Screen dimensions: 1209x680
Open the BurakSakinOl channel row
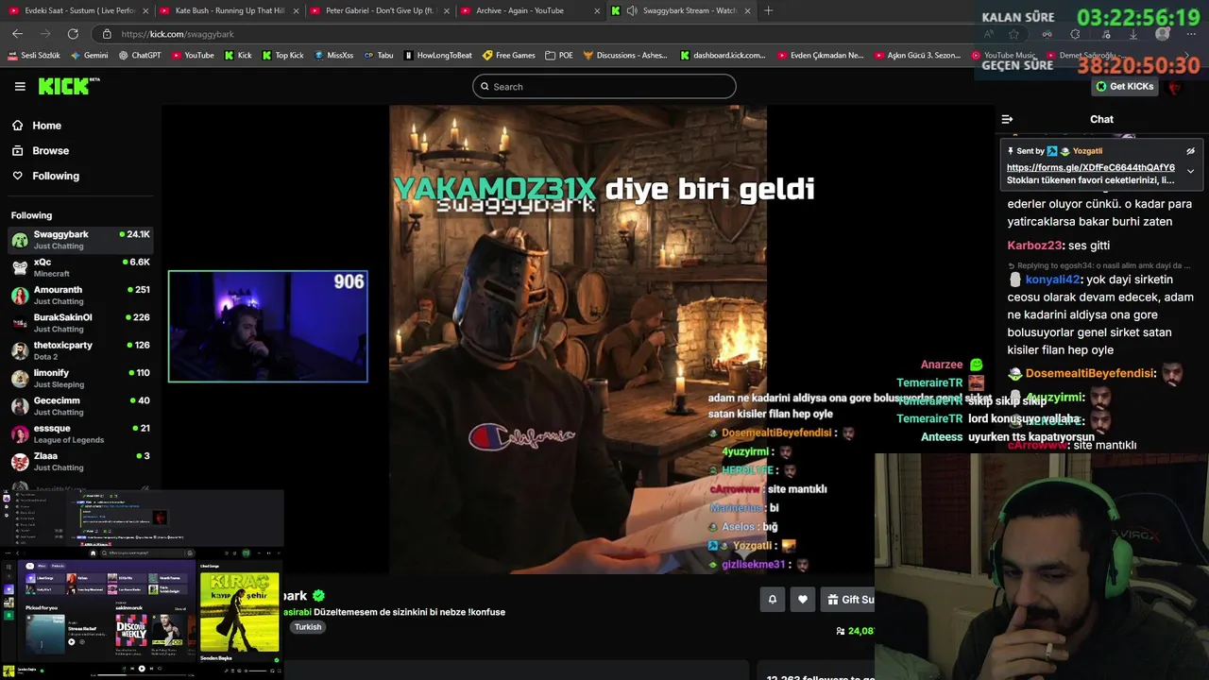point(81,323)
